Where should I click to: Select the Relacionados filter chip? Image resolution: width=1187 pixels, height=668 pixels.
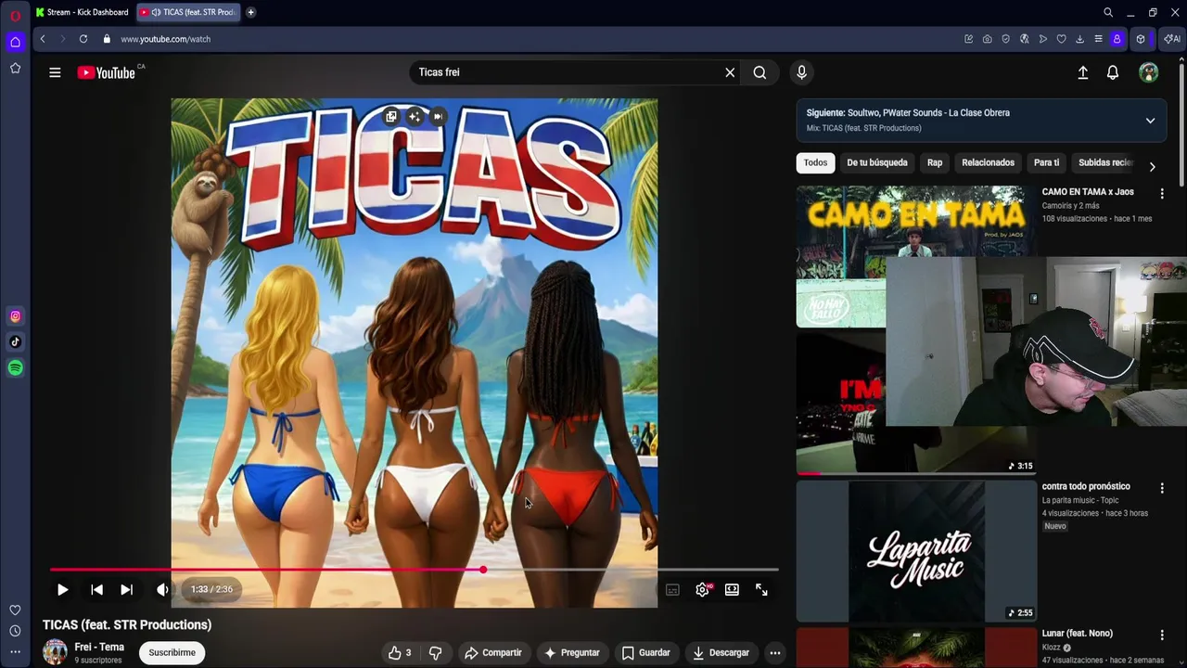988,162
